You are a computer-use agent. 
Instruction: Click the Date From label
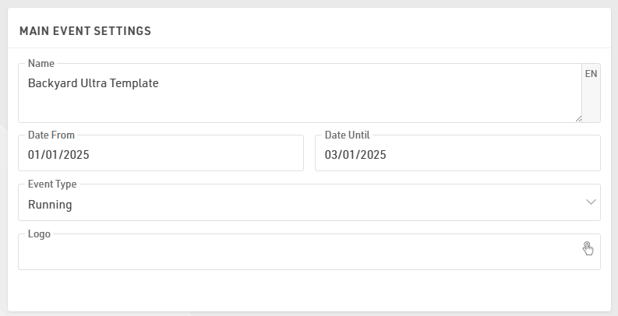[x=51, y=135]
